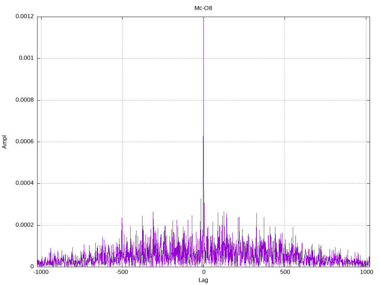Click the 1000 x-axis tick label

[x=366, y=272]
